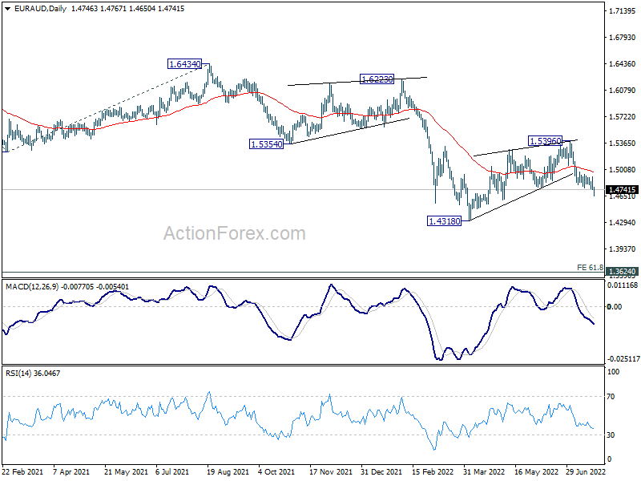Open the EURAUD chart dropdown arrow

coord(8,9)
